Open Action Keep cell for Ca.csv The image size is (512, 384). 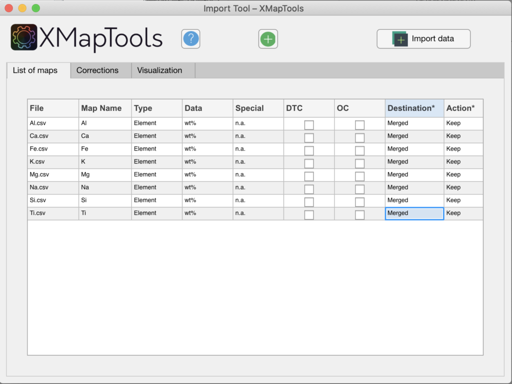[x=463, y=136]
